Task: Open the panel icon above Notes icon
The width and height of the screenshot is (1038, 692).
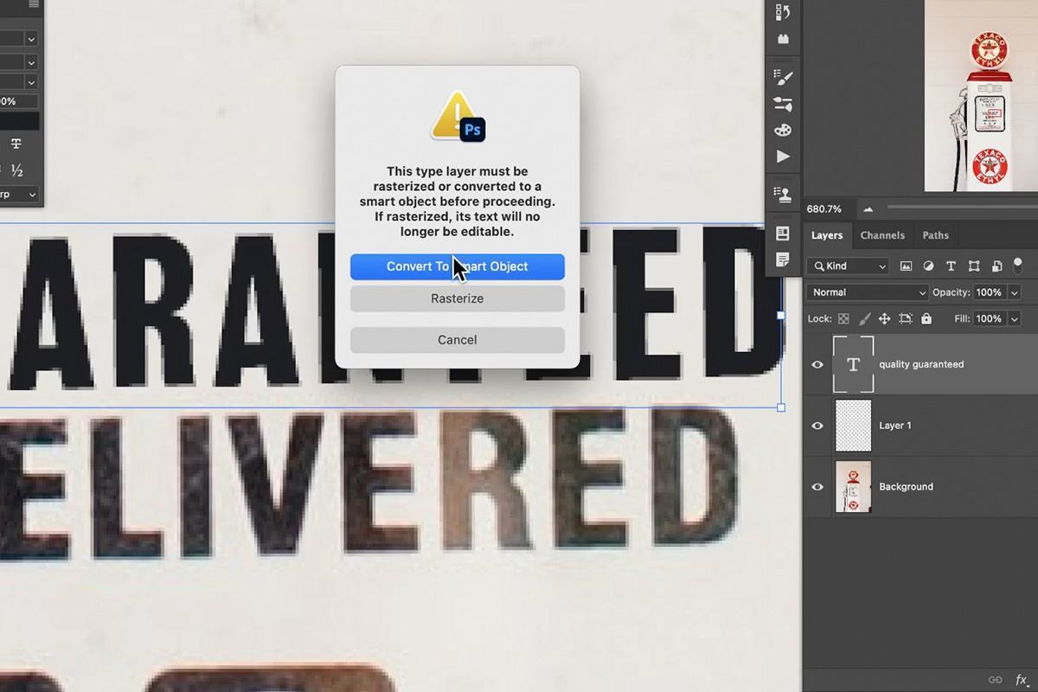Action: click(x=783, y=234)
